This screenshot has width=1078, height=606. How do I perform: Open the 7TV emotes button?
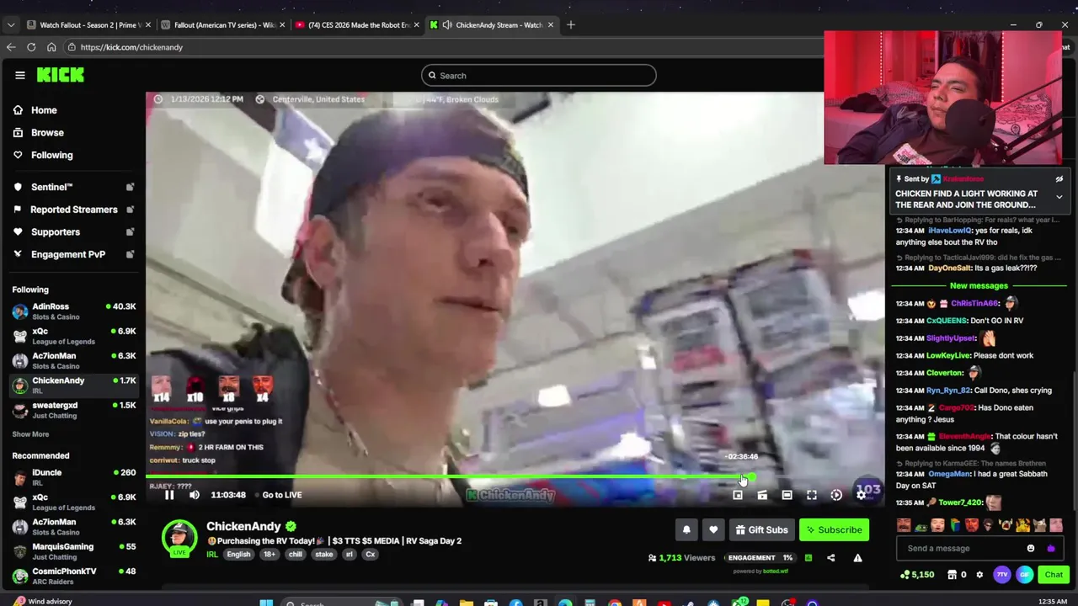(1001, 575)
